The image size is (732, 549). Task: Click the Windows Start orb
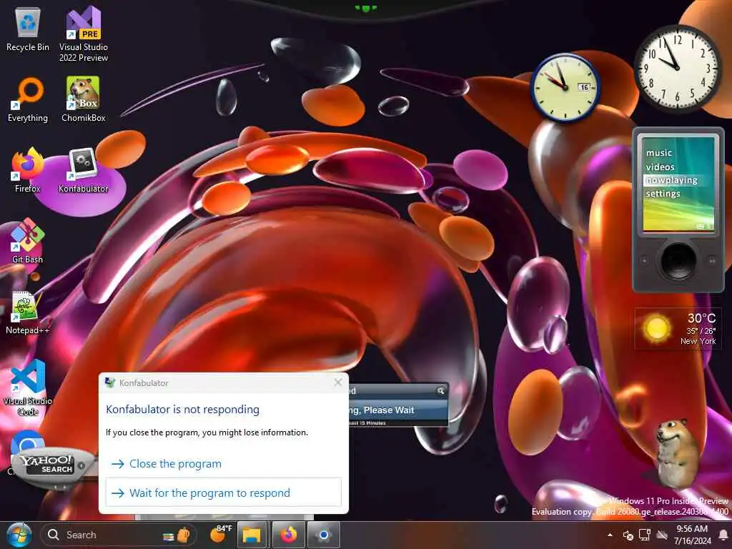19,535
